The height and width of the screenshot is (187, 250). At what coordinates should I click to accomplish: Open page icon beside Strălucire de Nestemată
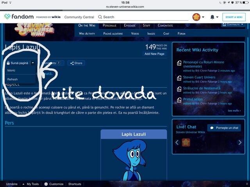click(x=179, y=89)
